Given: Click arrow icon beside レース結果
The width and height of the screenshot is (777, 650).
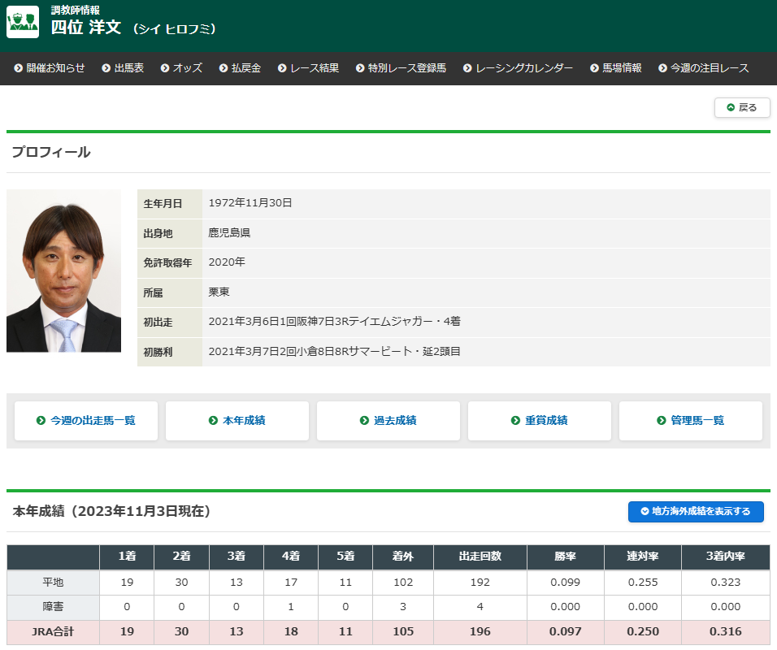Looking at the screenshot, I should [282, 68].
